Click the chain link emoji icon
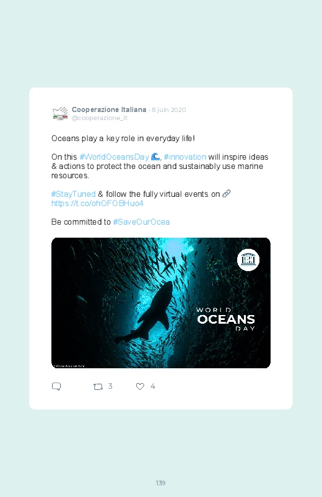This screenshot has width=322, height=497. point(226,194)
